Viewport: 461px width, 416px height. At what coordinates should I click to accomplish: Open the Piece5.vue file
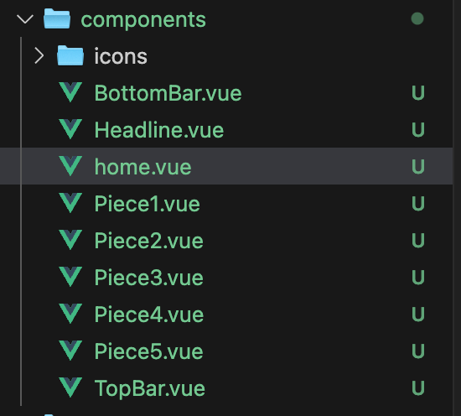[148, 351]
